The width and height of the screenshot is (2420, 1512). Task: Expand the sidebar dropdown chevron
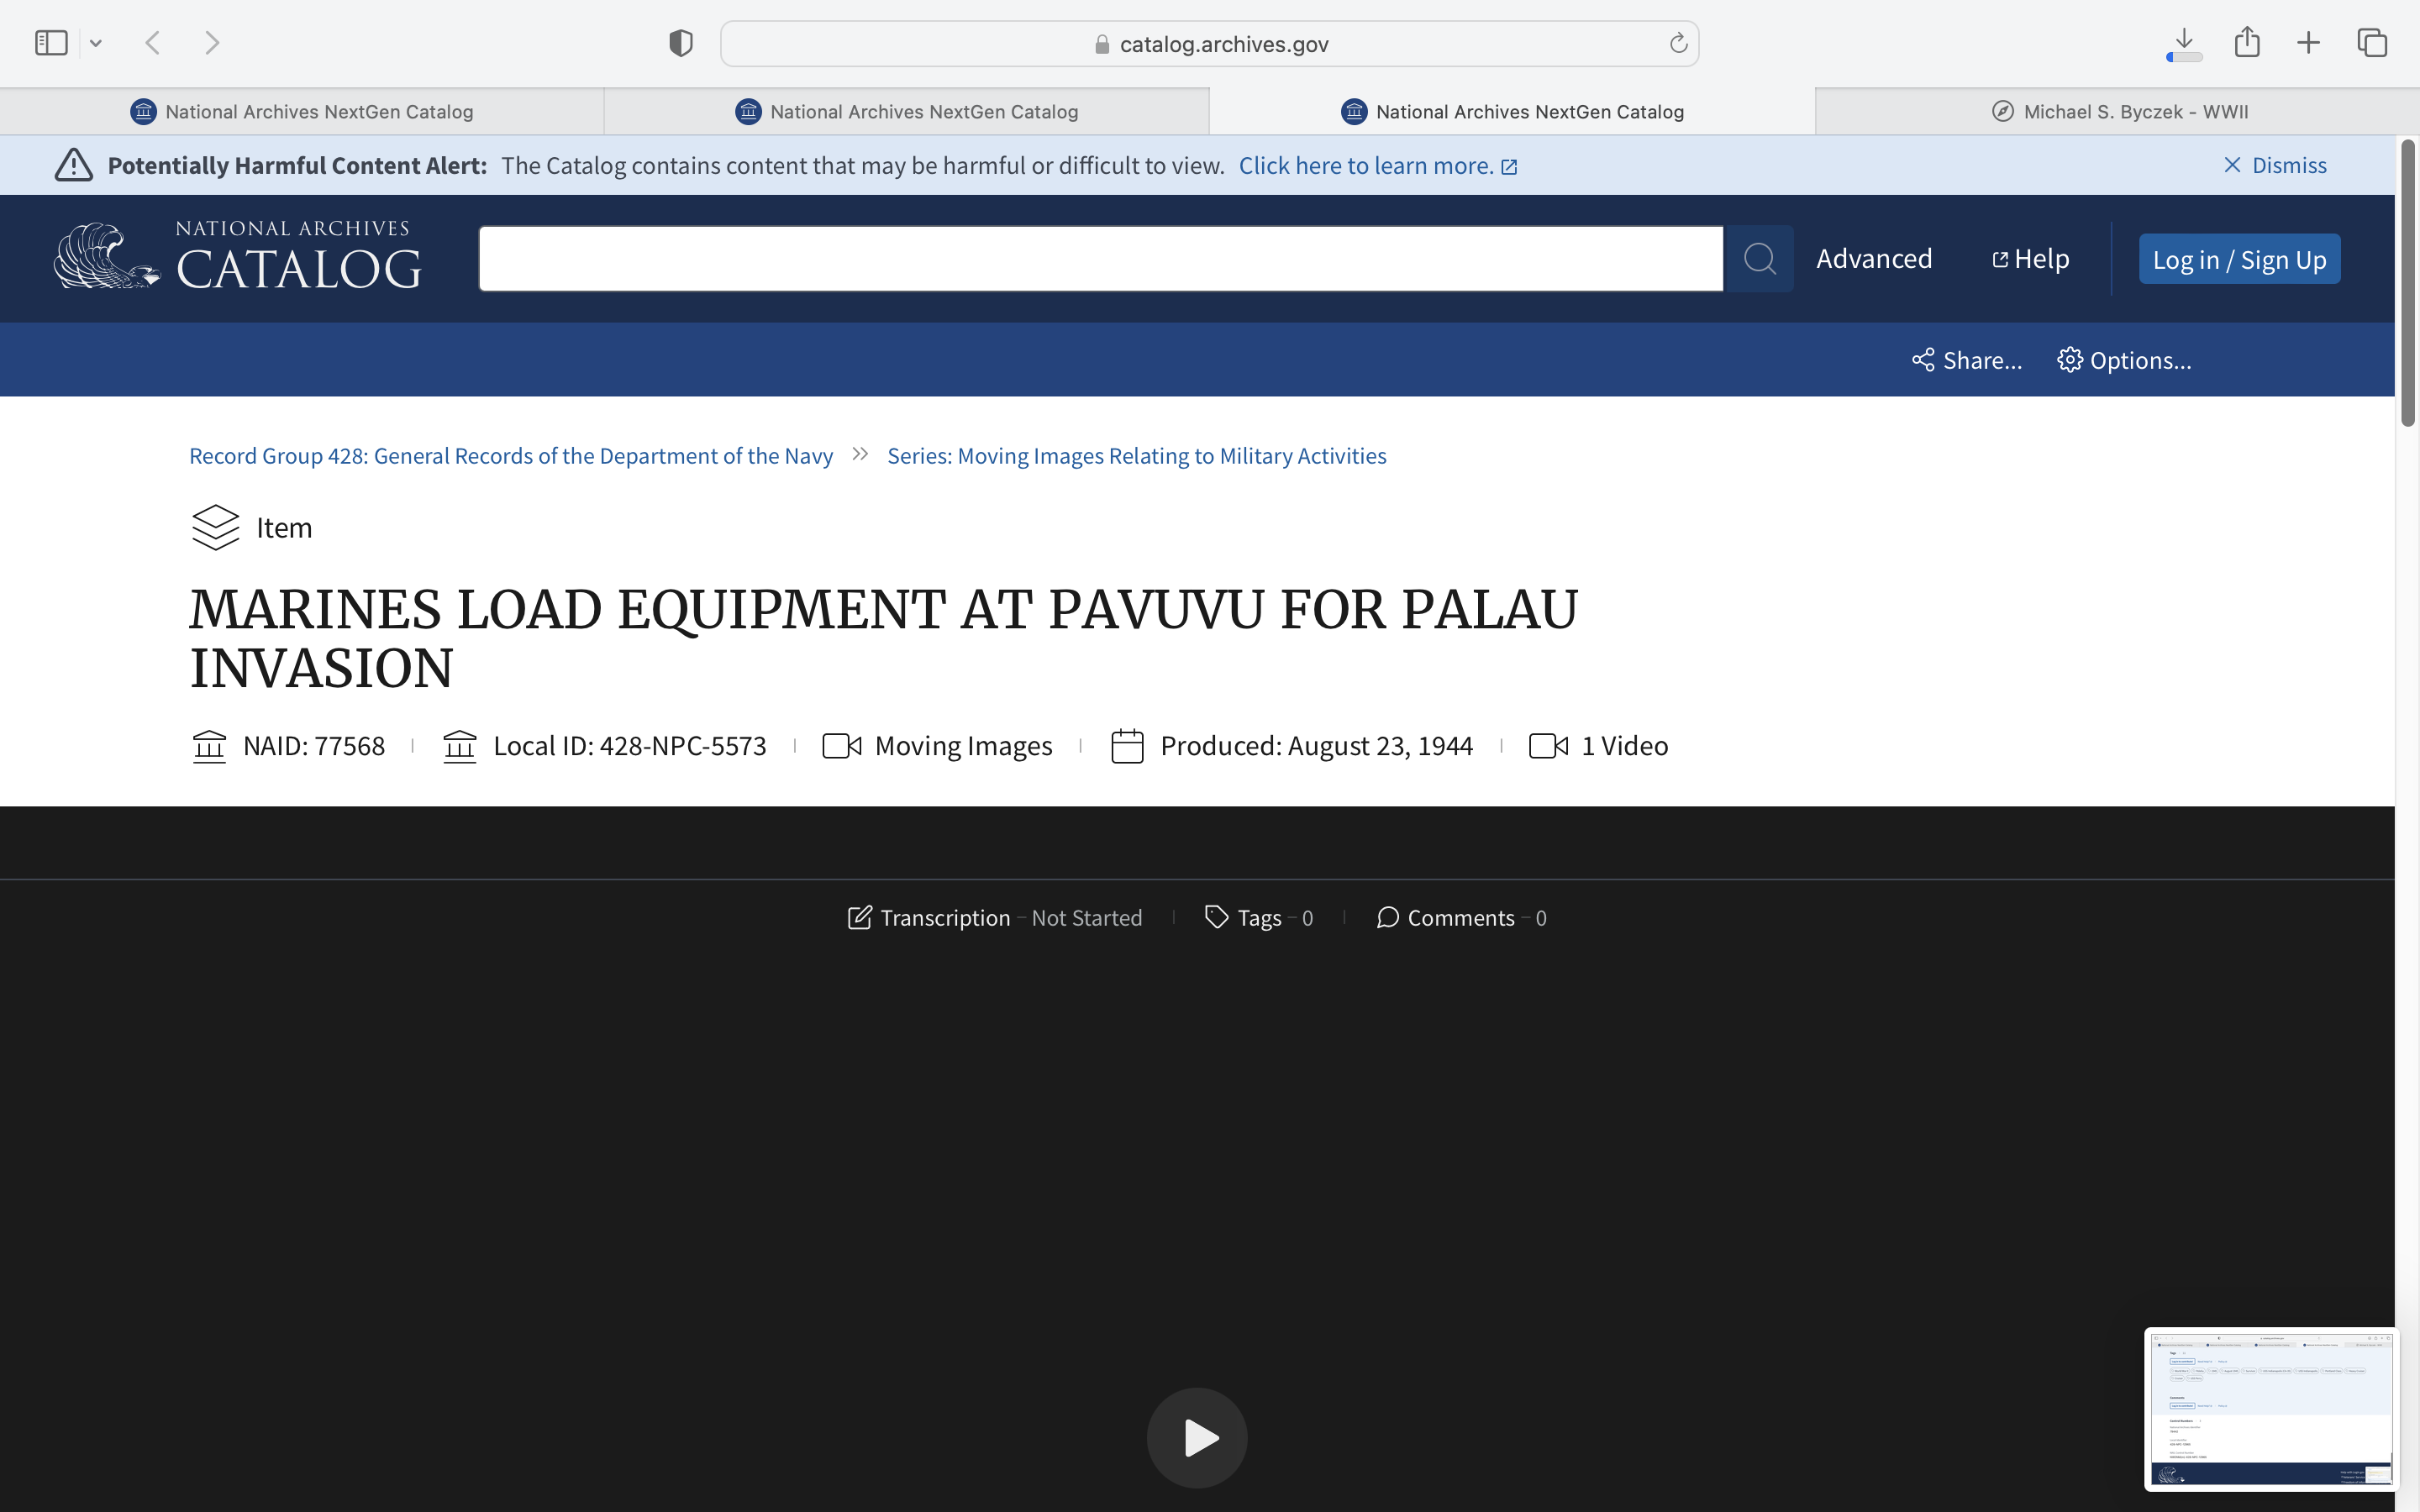point(96,43)
